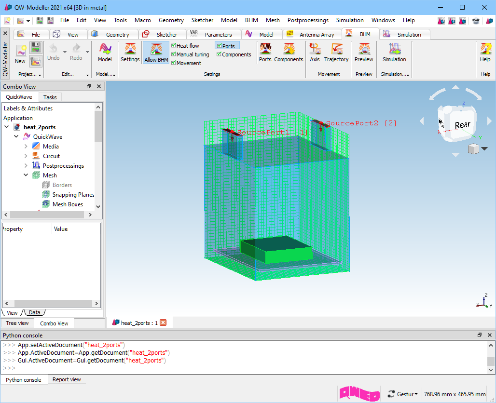Expand the Postprocessings tree node
This screenshot has height=403, width=496.
click(26, 166)
